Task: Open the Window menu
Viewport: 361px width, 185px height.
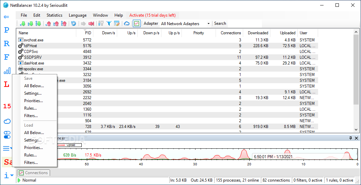Action: pos(100,15)
